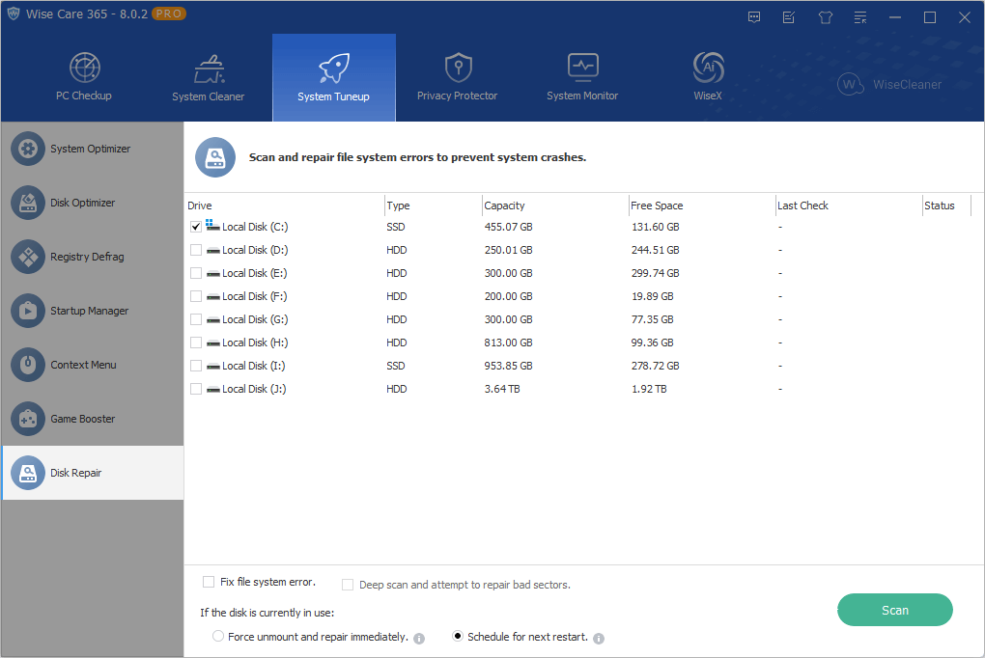This screenshot has height=658, width=985.
Task: Open the PC Checkup radar icon
Action: (x=84, y=68)
